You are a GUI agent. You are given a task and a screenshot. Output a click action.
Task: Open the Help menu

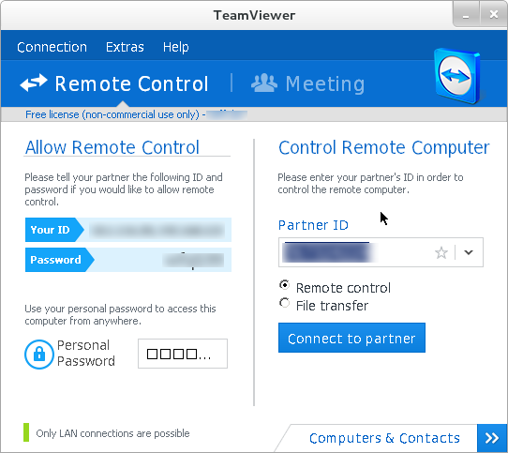tap(176, 47)
